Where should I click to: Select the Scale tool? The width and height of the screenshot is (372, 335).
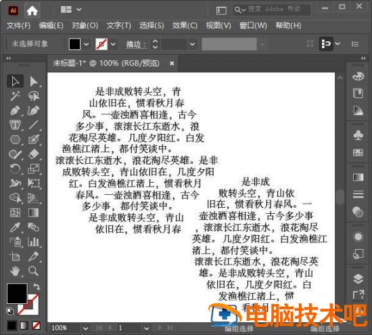(34, 169)
